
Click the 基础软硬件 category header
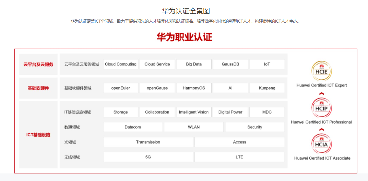[x=38, y=88]
